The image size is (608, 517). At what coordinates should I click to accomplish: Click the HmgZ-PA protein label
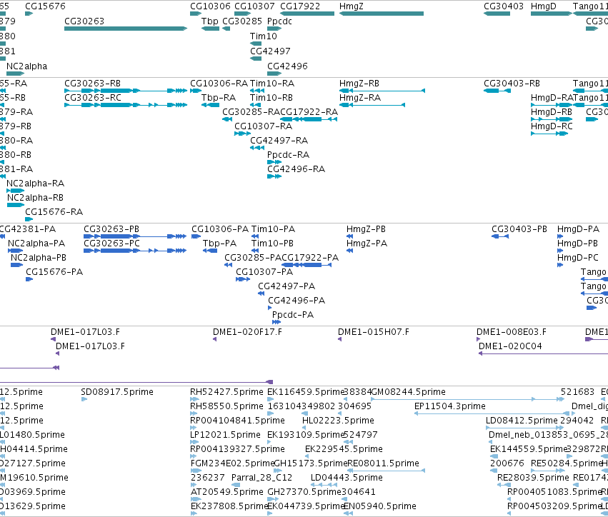click(x=367, y=244)
